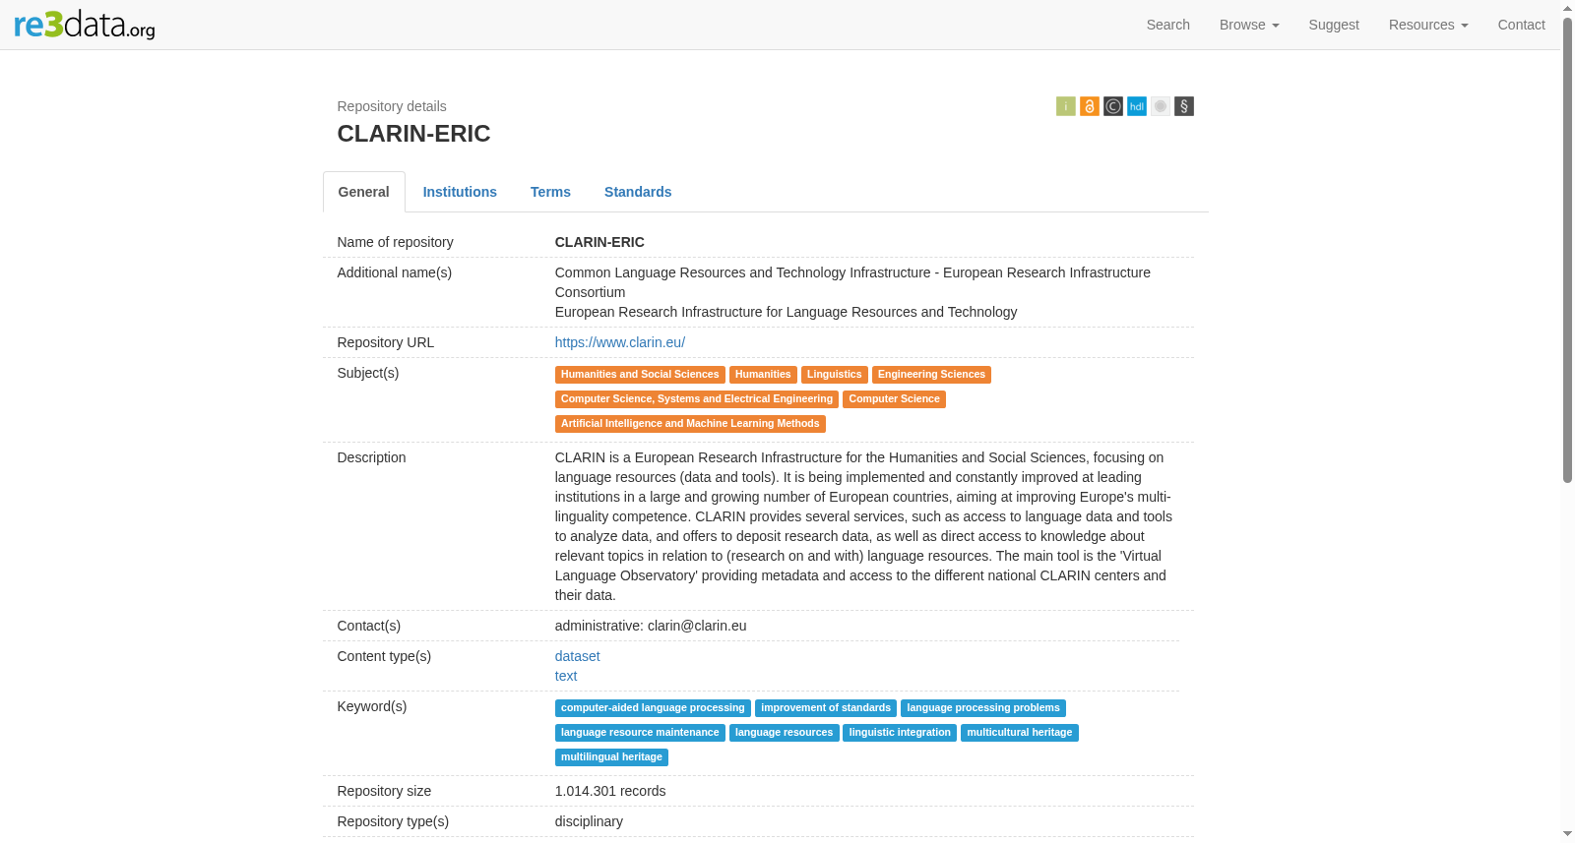The height and width of the screenshot is (843, 1575).
Task: Click the contact text administrative: clarin@clarin.eu
Action: click(x=651, y=626)
